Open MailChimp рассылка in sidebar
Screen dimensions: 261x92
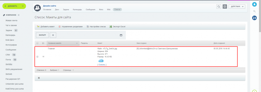pyautogui.click(x=15, y=89)
